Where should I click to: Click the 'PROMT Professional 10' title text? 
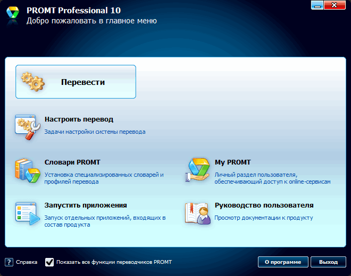[73, 11]
